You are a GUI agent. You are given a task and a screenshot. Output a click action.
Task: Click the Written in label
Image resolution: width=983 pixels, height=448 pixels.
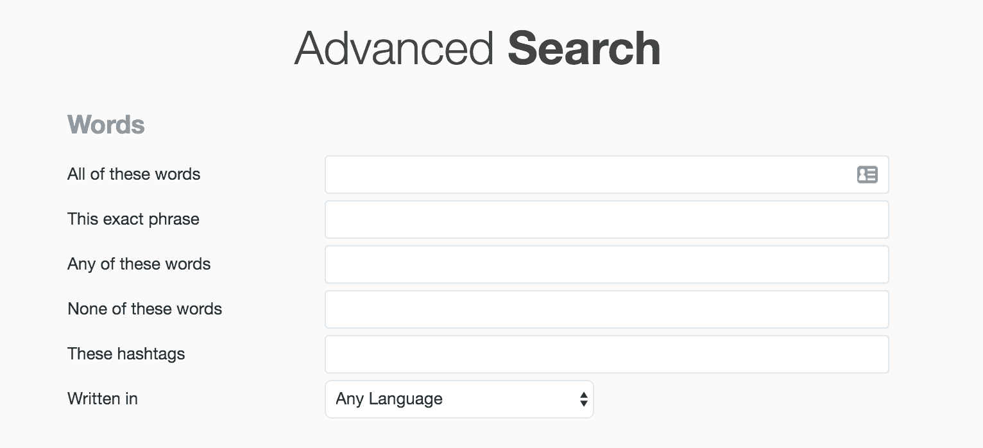pyautogui.click(x=102, y=399)
